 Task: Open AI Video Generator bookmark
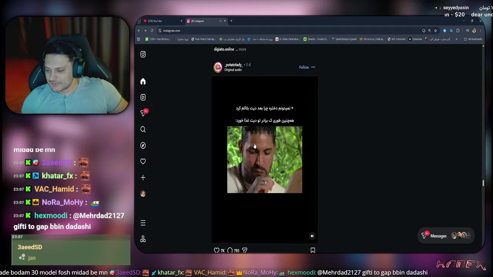pyautogui.click(x=288, y=39)
